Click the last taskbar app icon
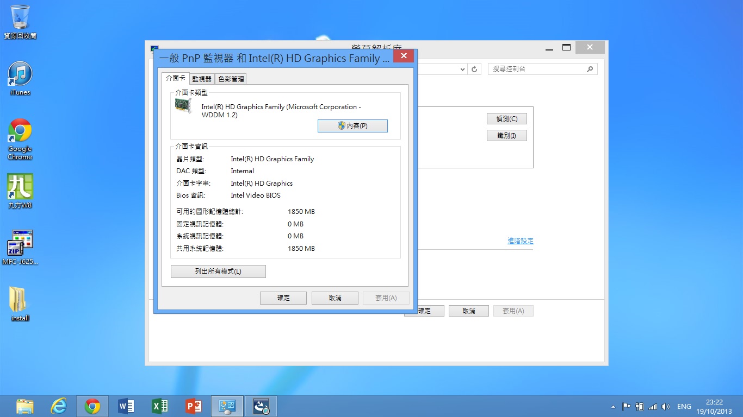This screenshot has width=743, height=417. pos(261,406)
